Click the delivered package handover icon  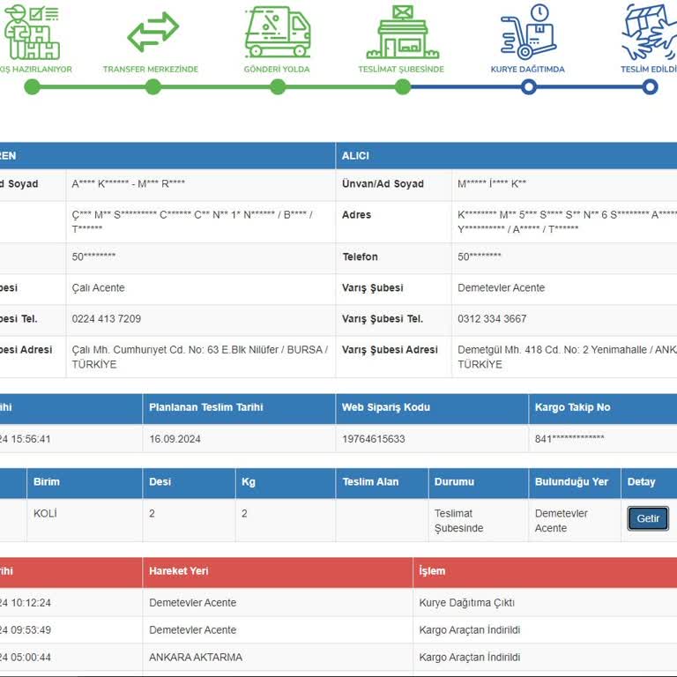point(651,31)
